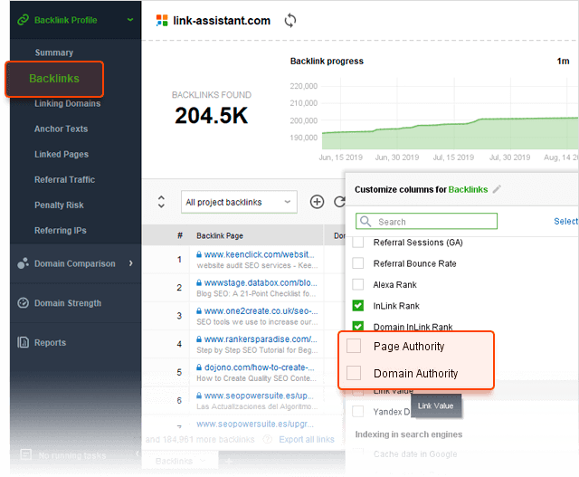Open Domain Strength module
The width and height of the screenshot is (579, 477).
click(x=68, y=303)
